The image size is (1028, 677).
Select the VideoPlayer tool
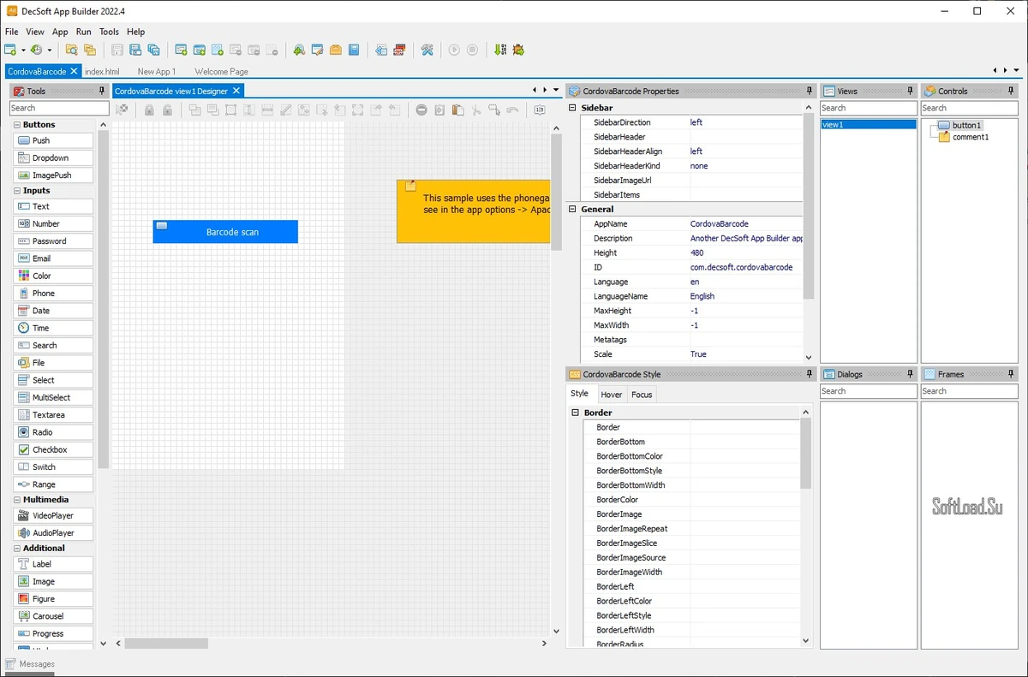[x=53, y=515]
